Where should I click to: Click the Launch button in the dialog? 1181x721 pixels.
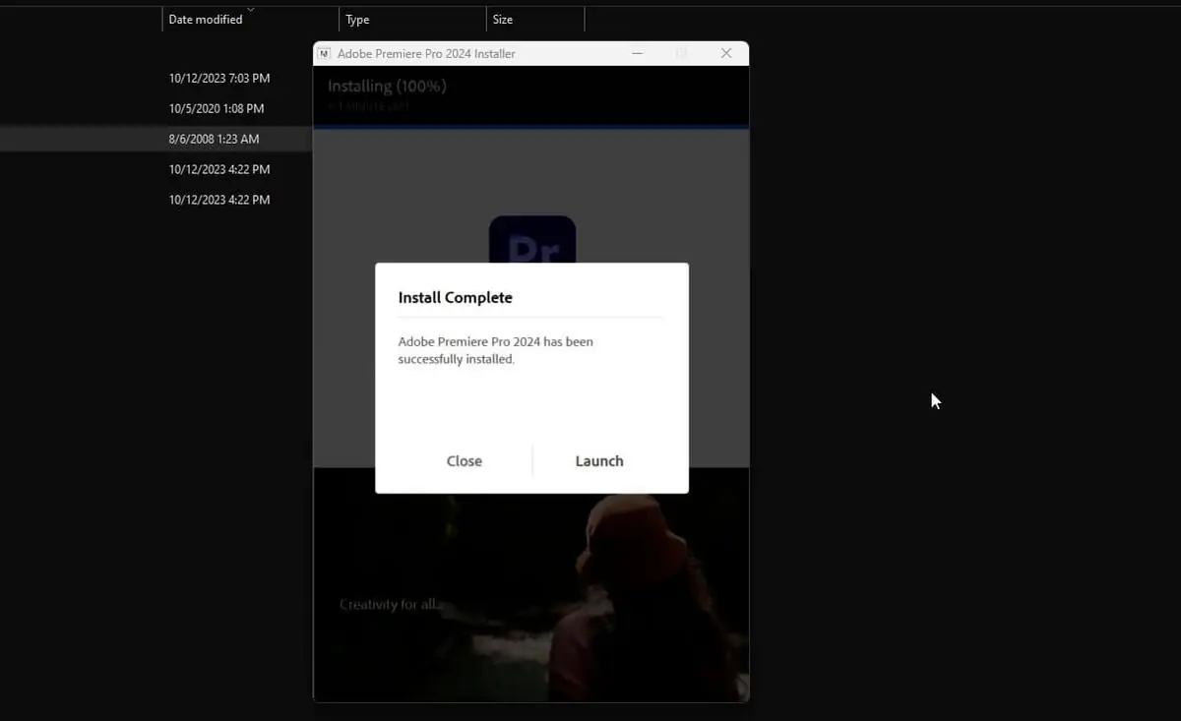point(598,460)
